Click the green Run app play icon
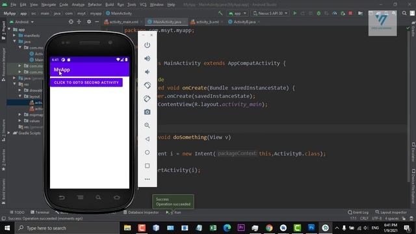 pos(294,13)
